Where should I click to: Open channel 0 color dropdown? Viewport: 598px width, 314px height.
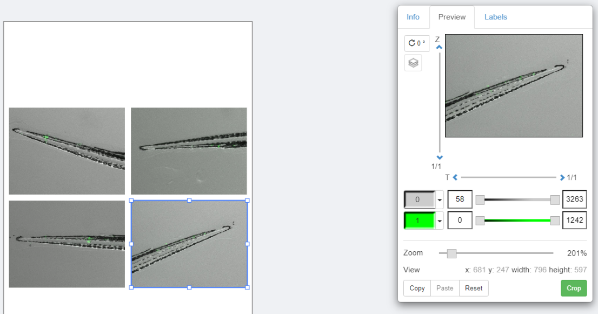pyautogui.click(x=439, y=199)
